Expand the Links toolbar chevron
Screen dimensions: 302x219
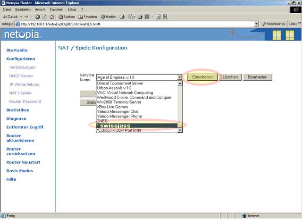click(300, 23)
